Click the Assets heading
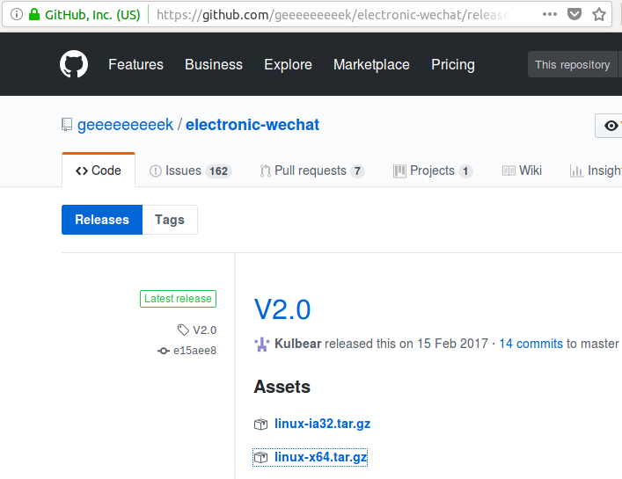 (x=282, y=387)
